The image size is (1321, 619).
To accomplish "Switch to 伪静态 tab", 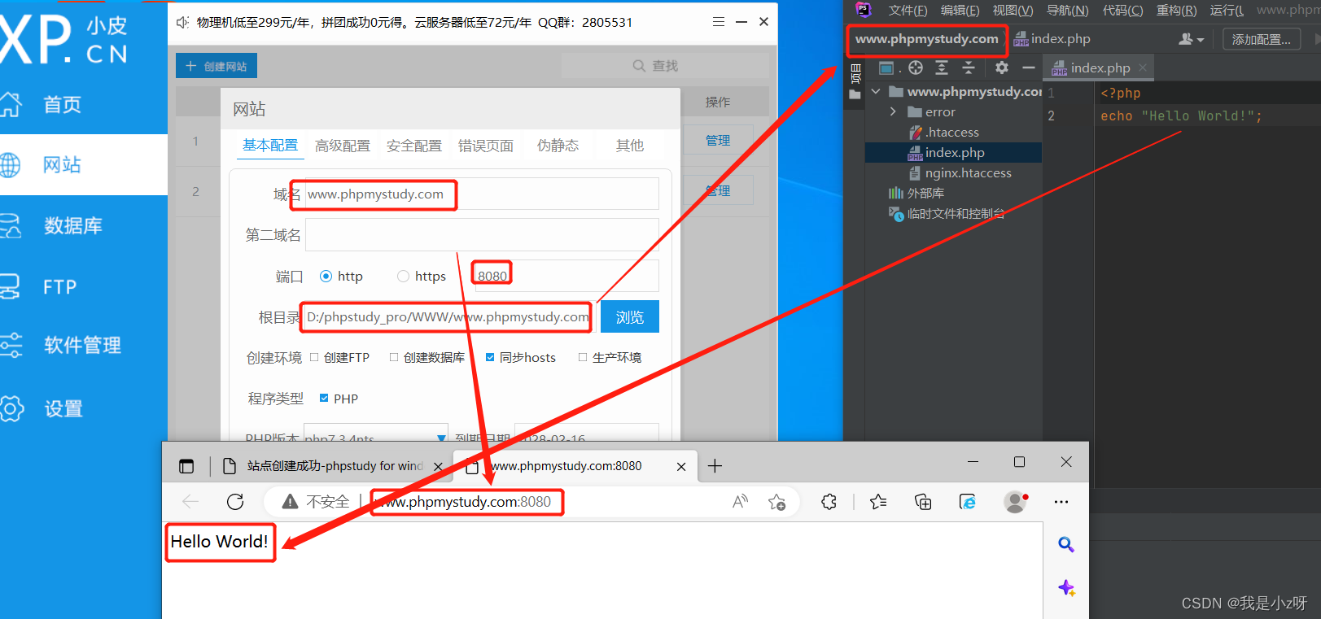I will pyautogui.click(x=558, y=146).
